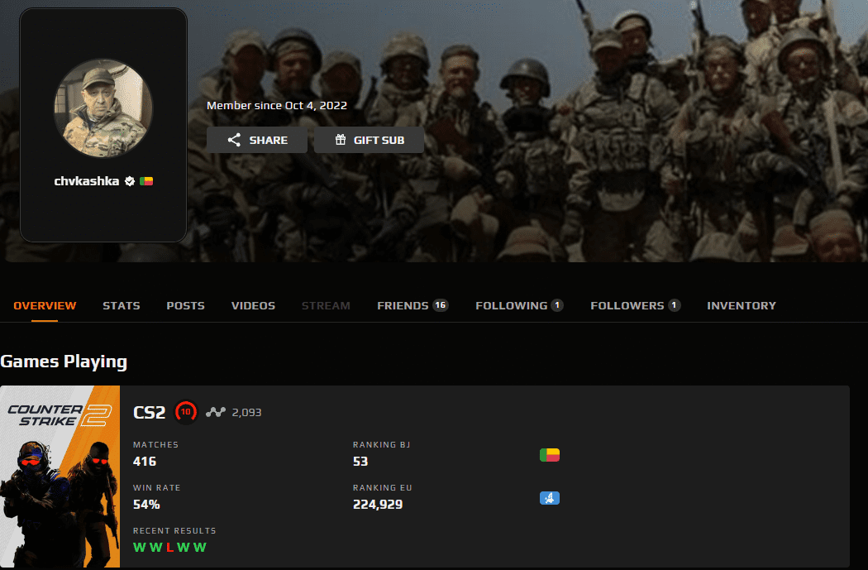Click the flag icon for Ranking BJ

coord(549,454)
